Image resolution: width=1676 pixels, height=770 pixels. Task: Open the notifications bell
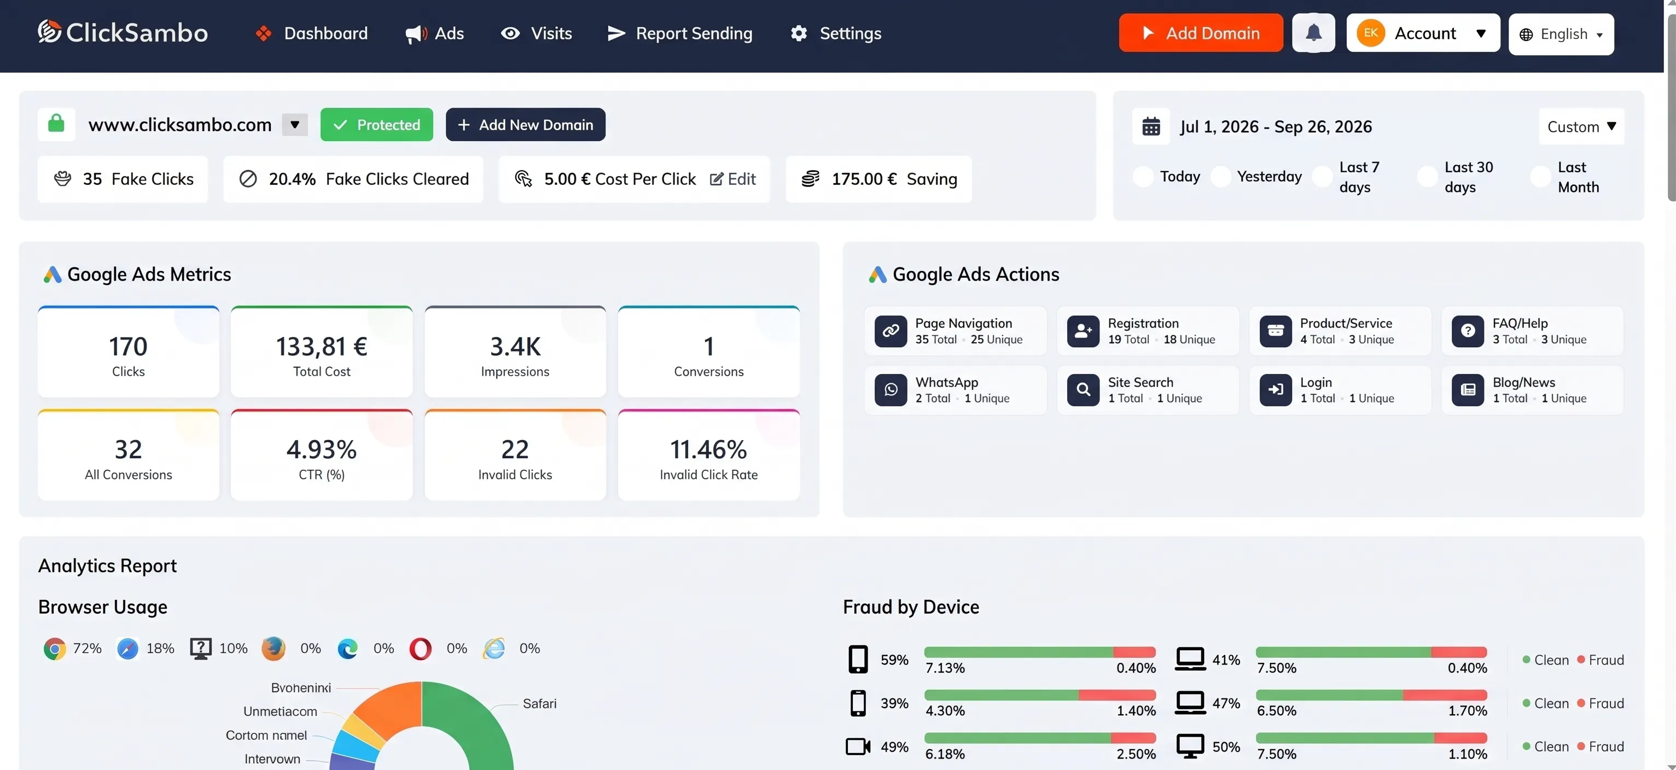pos(1313,33)
